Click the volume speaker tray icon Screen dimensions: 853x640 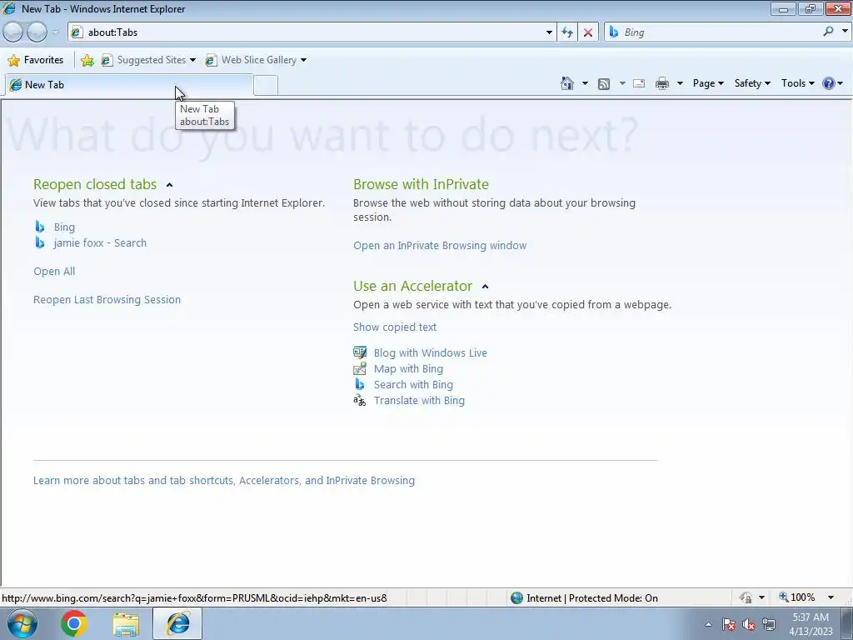tap(749, 624)
